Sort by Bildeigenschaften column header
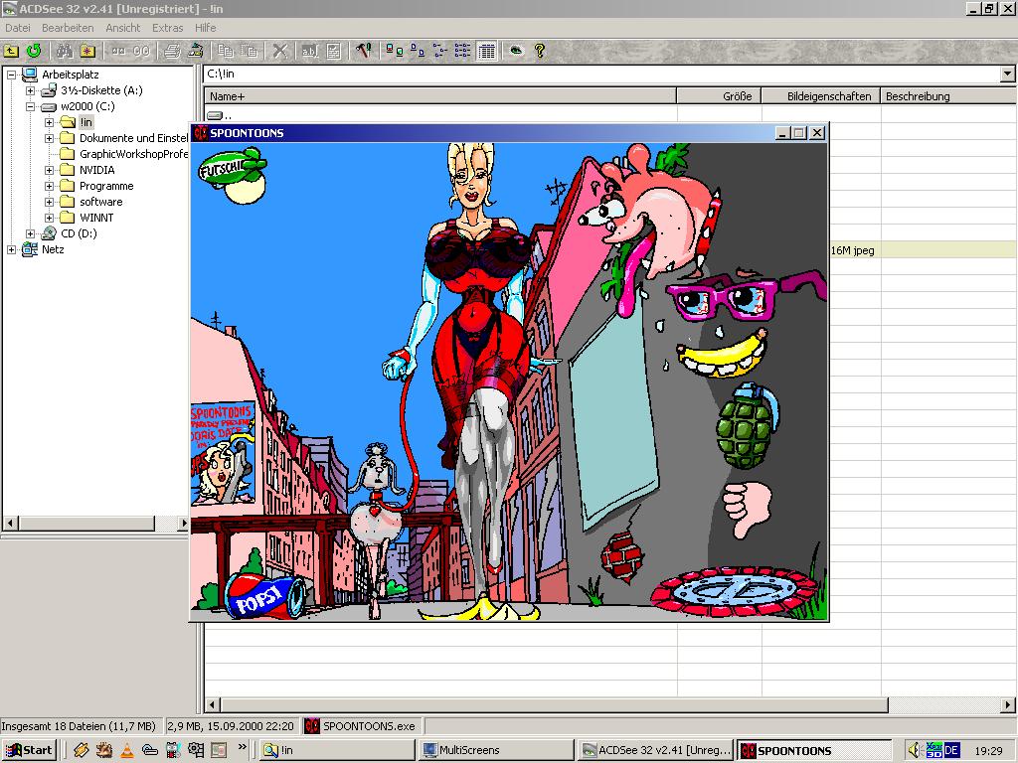 point(821,96)
